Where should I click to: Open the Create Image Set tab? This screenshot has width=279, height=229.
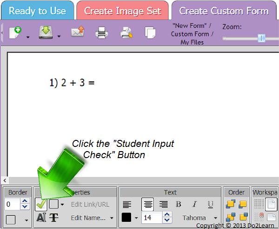pos(123,11)
